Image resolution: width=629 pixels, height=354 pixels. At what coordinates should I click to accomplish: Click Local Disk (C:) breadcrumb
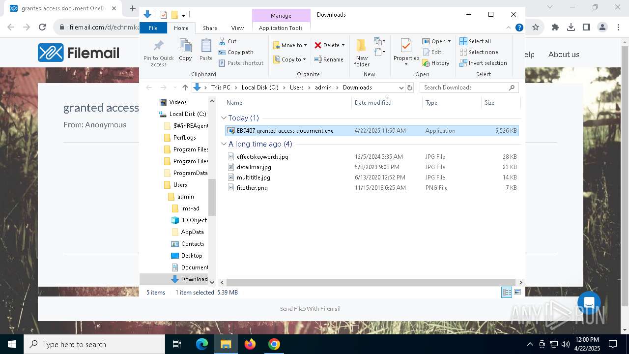[260, 88]
